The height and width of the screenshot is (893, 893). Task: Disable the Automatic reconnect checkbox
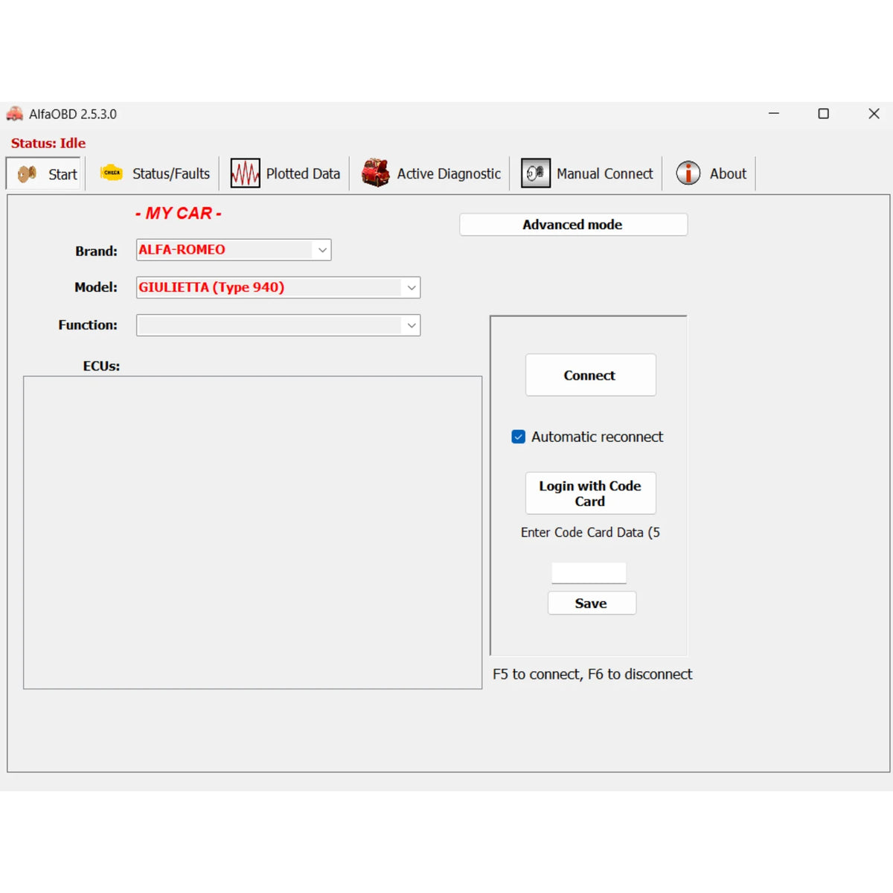pos(518,437)
